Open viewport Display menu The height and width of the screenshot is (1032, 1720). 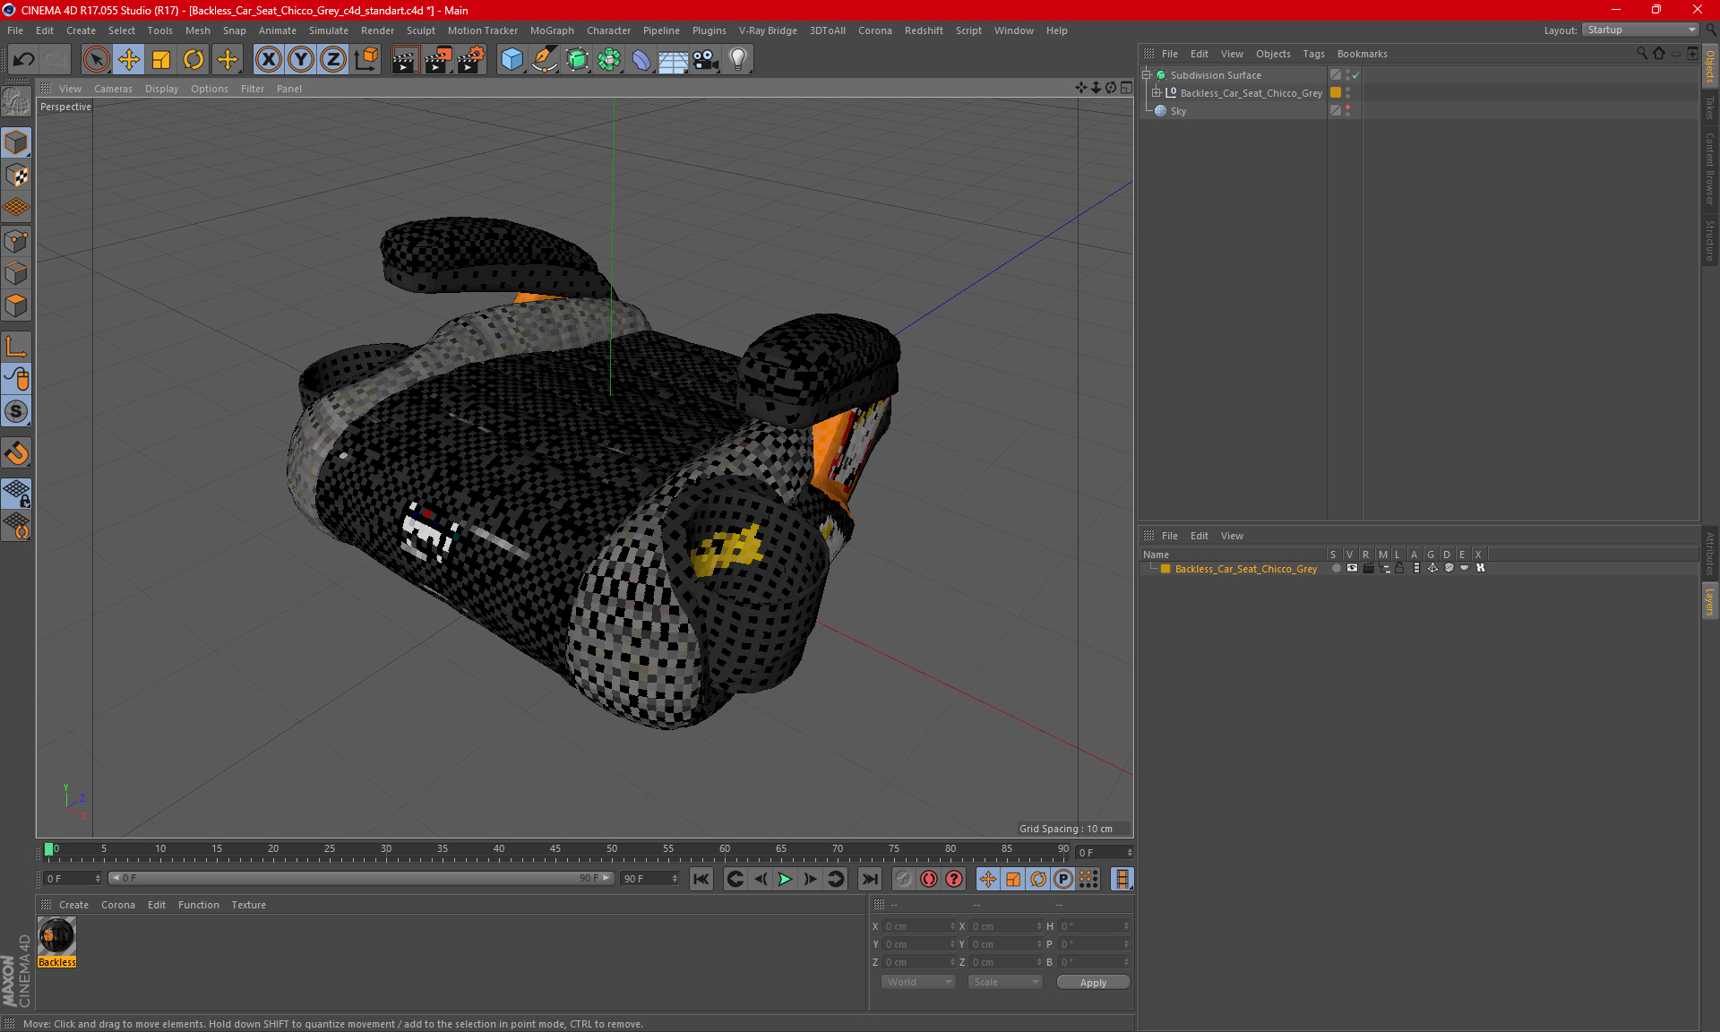[x=161, y=89]
